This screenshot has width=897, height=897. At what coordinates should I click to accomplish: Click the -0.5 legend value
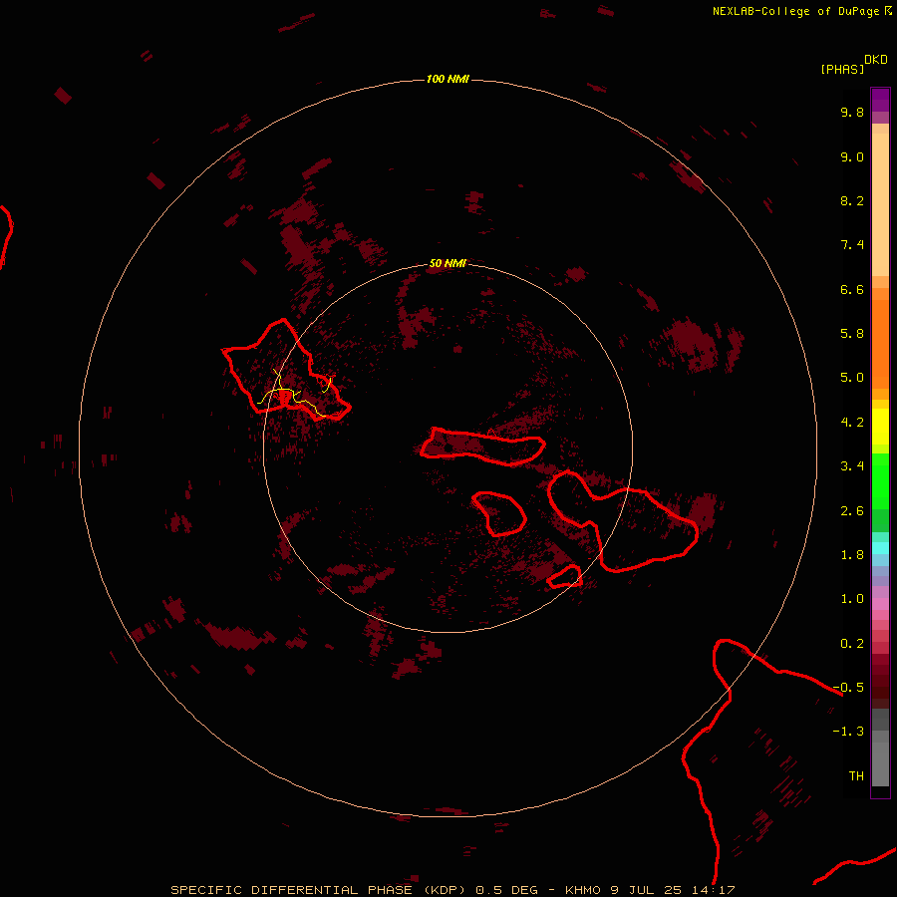(848, 688)
